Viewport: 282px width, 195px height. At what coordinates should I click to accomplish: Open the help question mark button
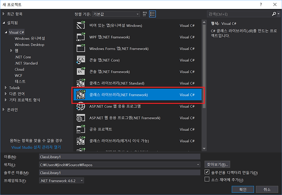(x=261, y=4)
